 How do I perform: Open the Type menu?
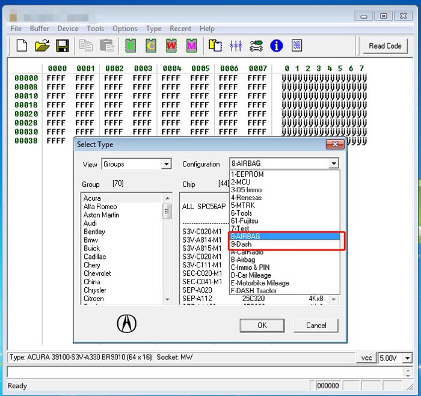(x=153, y=28)
